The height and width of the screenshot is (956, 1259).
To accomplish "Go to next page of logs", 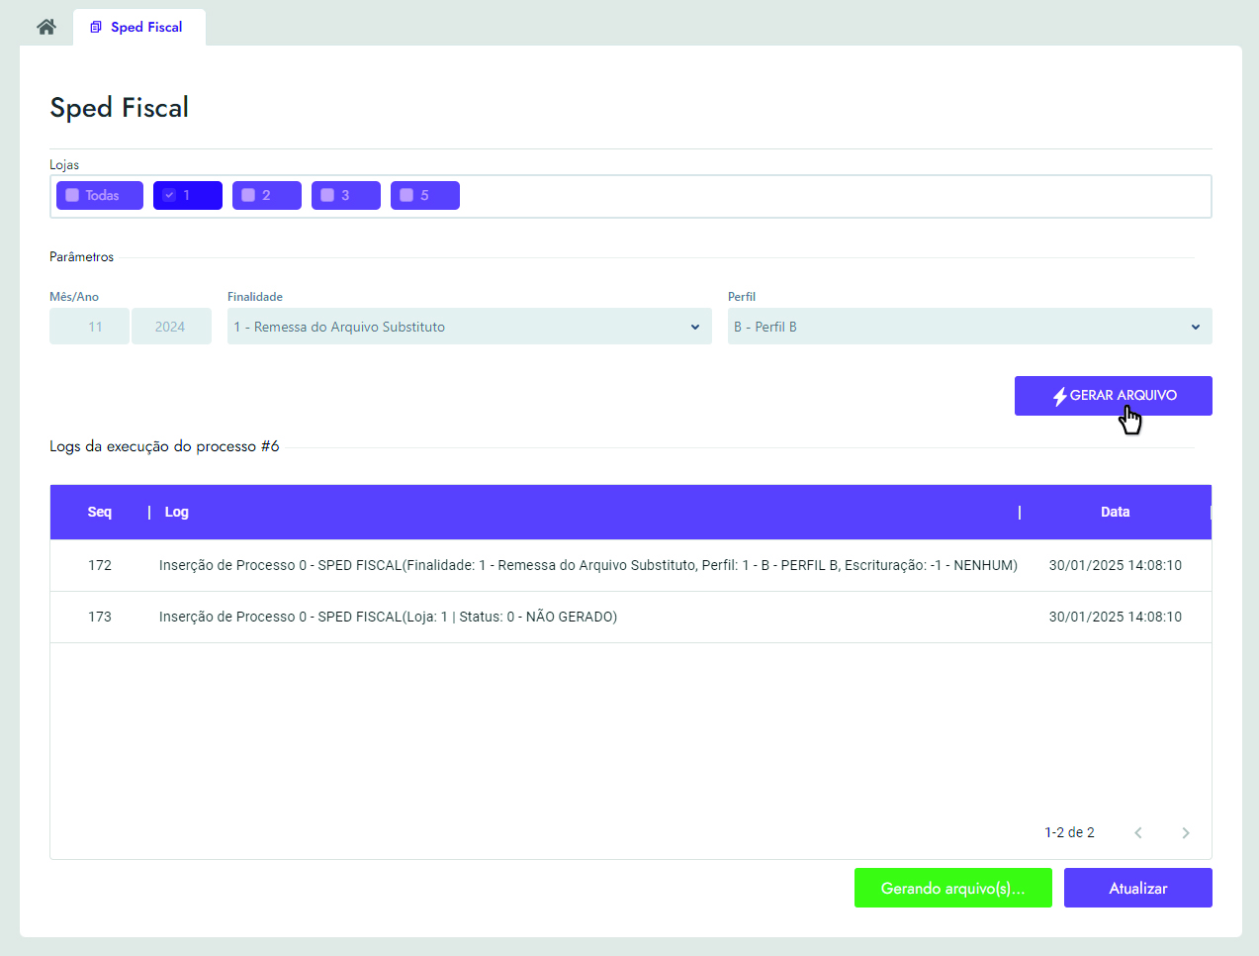I will (1185, 833).
